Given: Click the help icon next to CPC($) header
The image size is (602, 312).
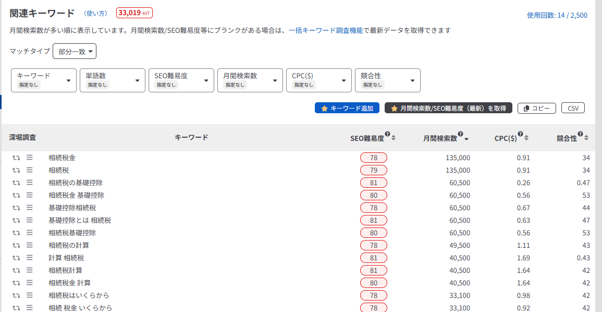Looking at the screenshot, I should (520, 134).
